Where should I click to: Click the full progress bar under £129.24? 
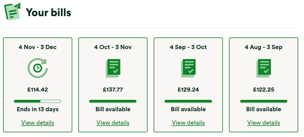coord(188,101)
